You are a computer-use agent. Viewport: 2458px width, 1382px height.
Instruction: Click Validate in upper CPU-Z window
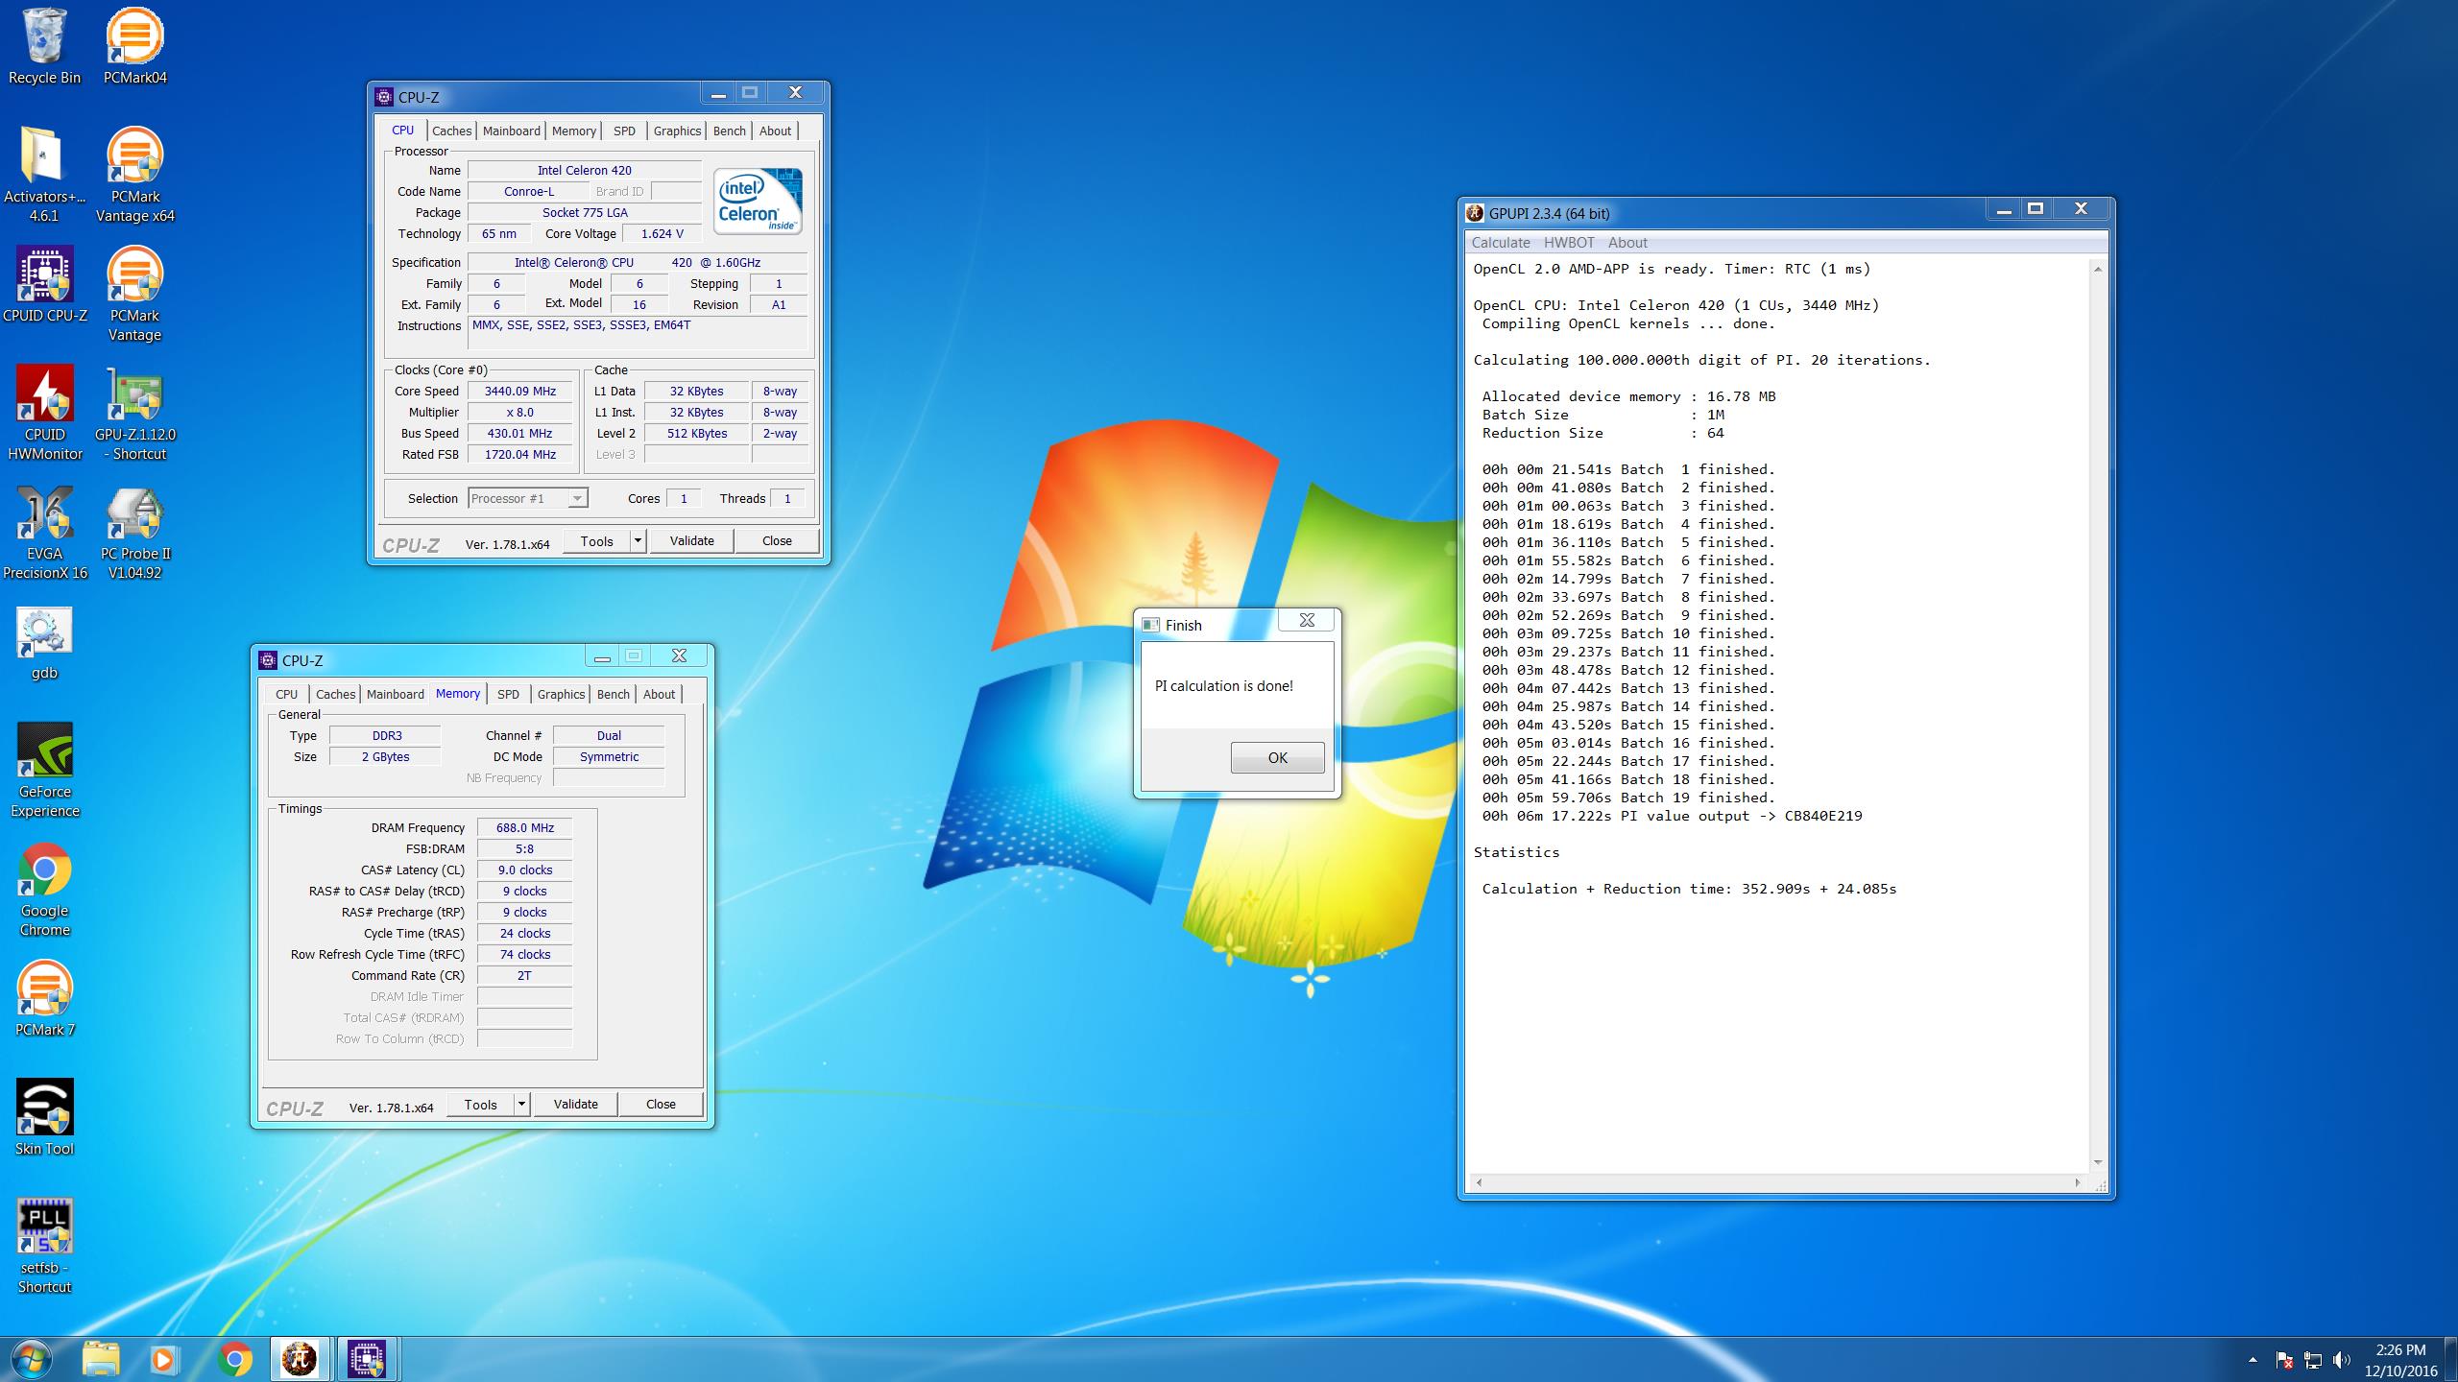pos(691,541)
